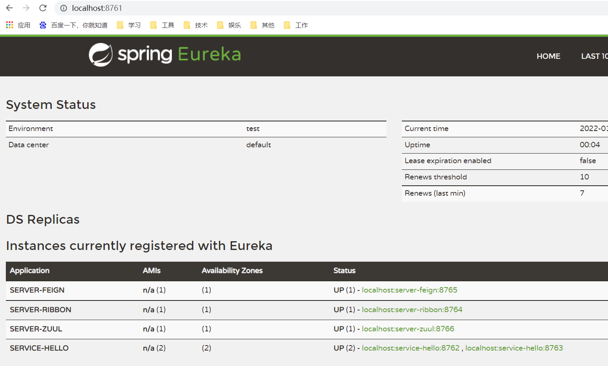The height and width of the screenshot is (366, 608).
Task: Select the SERVER-FEIGN application name
Action: [x=37, y=290]
